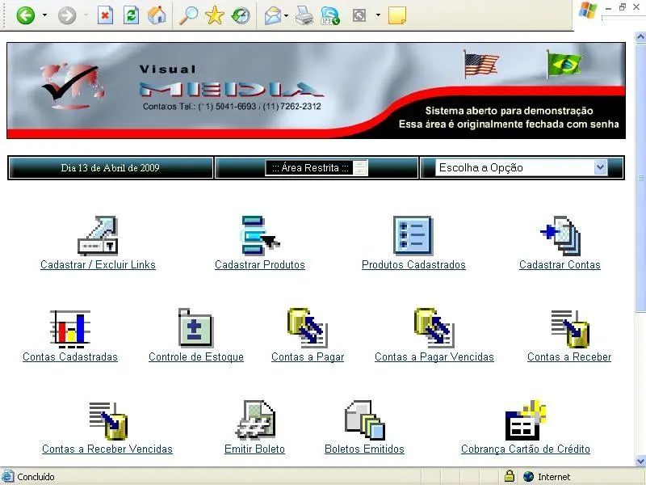Click the scrollbar down arrow
This screenshot has height=485, width=646.
(x=640, y=461)
